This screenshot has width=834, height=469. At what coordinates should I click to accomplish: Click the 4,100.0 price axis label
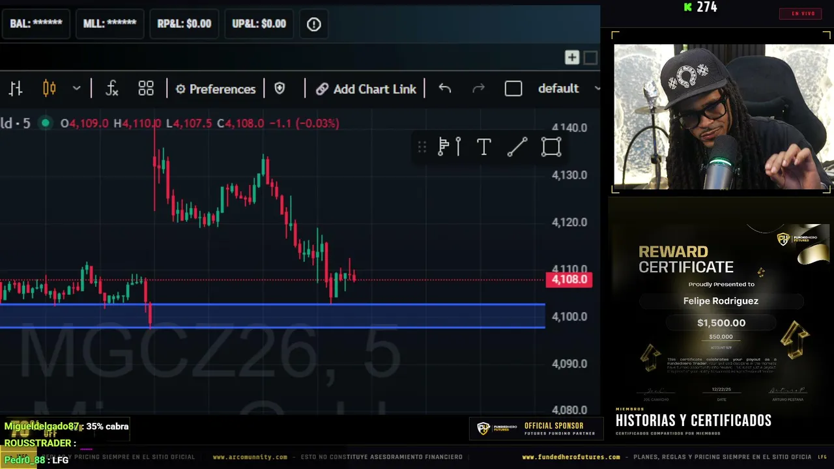pos(569,317)
